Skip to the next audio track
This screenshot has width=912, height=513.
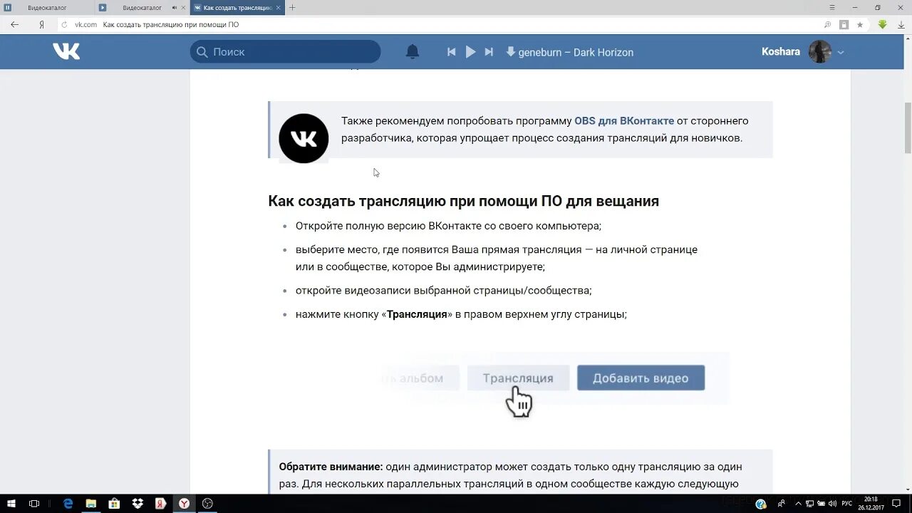pyautogui.click(x=489, y=52)
